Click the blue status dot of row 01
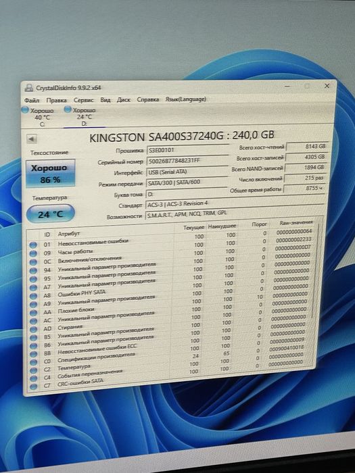 33,245
